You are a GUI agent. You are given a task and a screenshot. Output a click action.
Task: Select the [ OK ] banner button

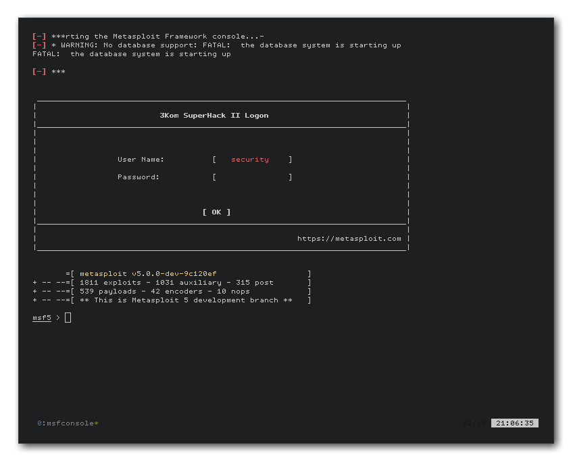pyautogui.click(x=216, y=212)
